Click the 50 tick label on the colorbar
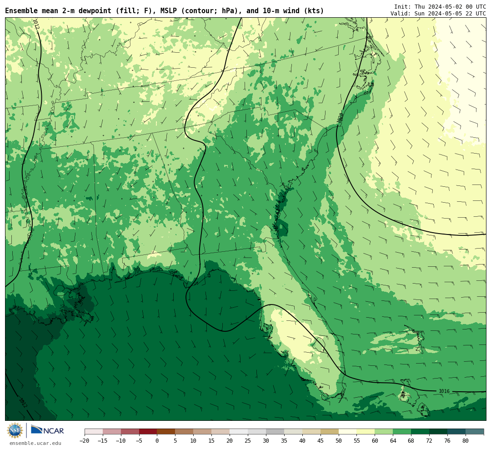The width and height of the screenshot is (491, 449). 339,440
